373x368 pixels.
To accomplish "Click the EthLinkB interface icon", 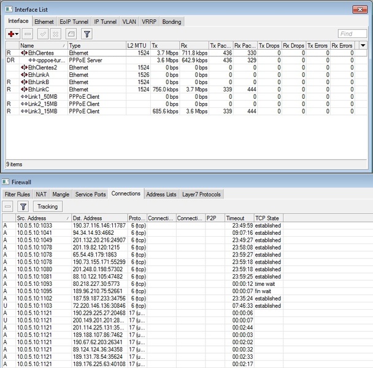I will point(24,82).
